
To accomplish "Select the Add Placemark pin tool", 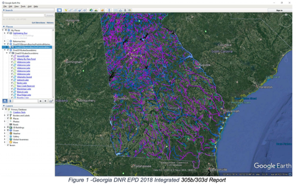I will pos(66,10).
